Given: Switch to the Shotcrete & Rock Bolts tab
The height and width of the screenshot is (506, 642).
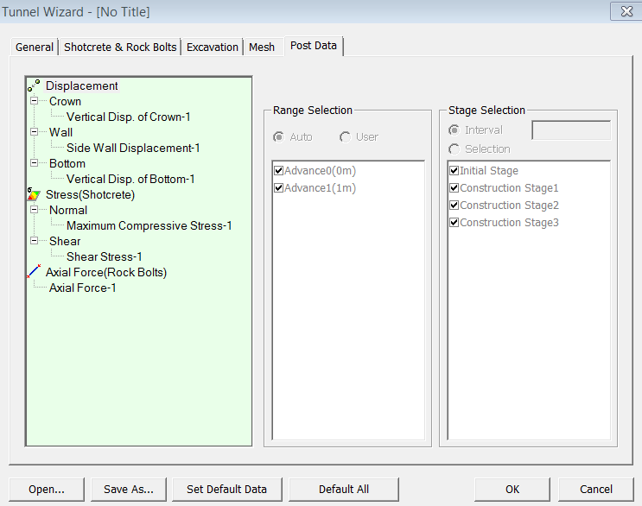Looking at the screenshot, I should 120,47.
